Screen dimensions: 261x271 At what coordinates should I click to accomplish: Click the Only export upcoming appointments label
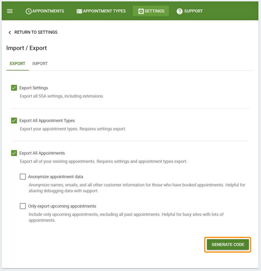(x=62, y=206)
